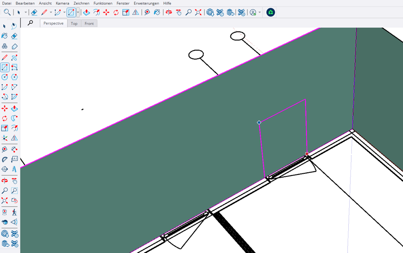This screenshot has width=403, height=253.
Task: Select the Protractor tool
Action: [5, 159]
